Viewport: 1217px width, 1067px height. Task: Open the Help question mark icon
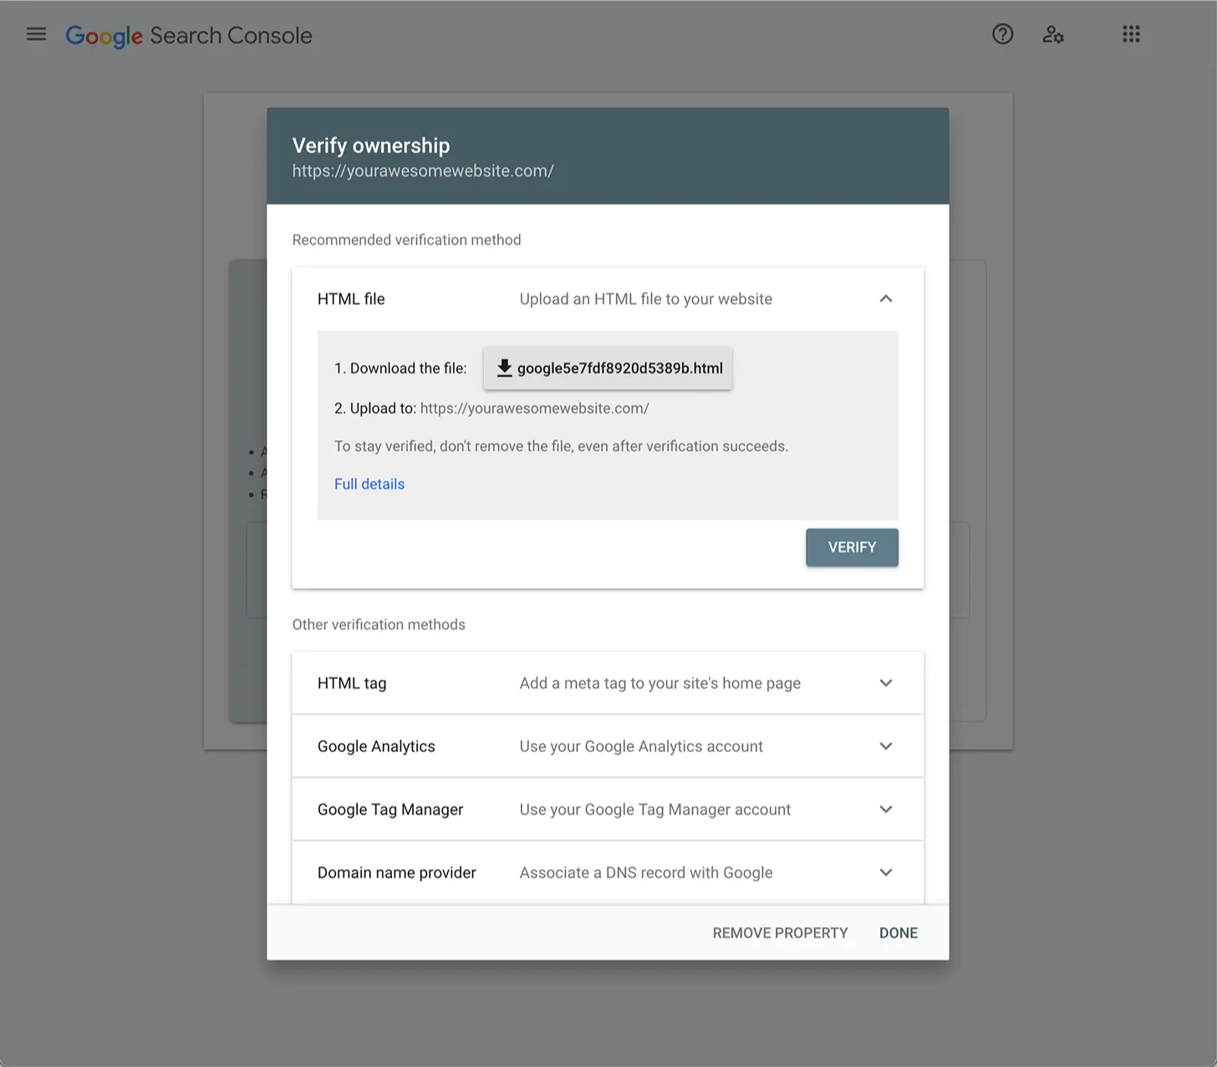[1002, 34]
